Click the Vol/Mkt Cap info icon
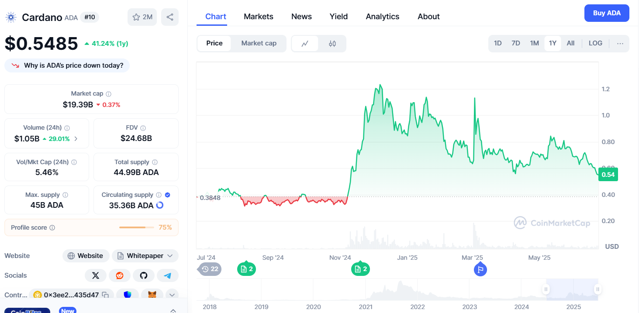The height and width of the screenshot is (313, 639). tap(74, 162)
